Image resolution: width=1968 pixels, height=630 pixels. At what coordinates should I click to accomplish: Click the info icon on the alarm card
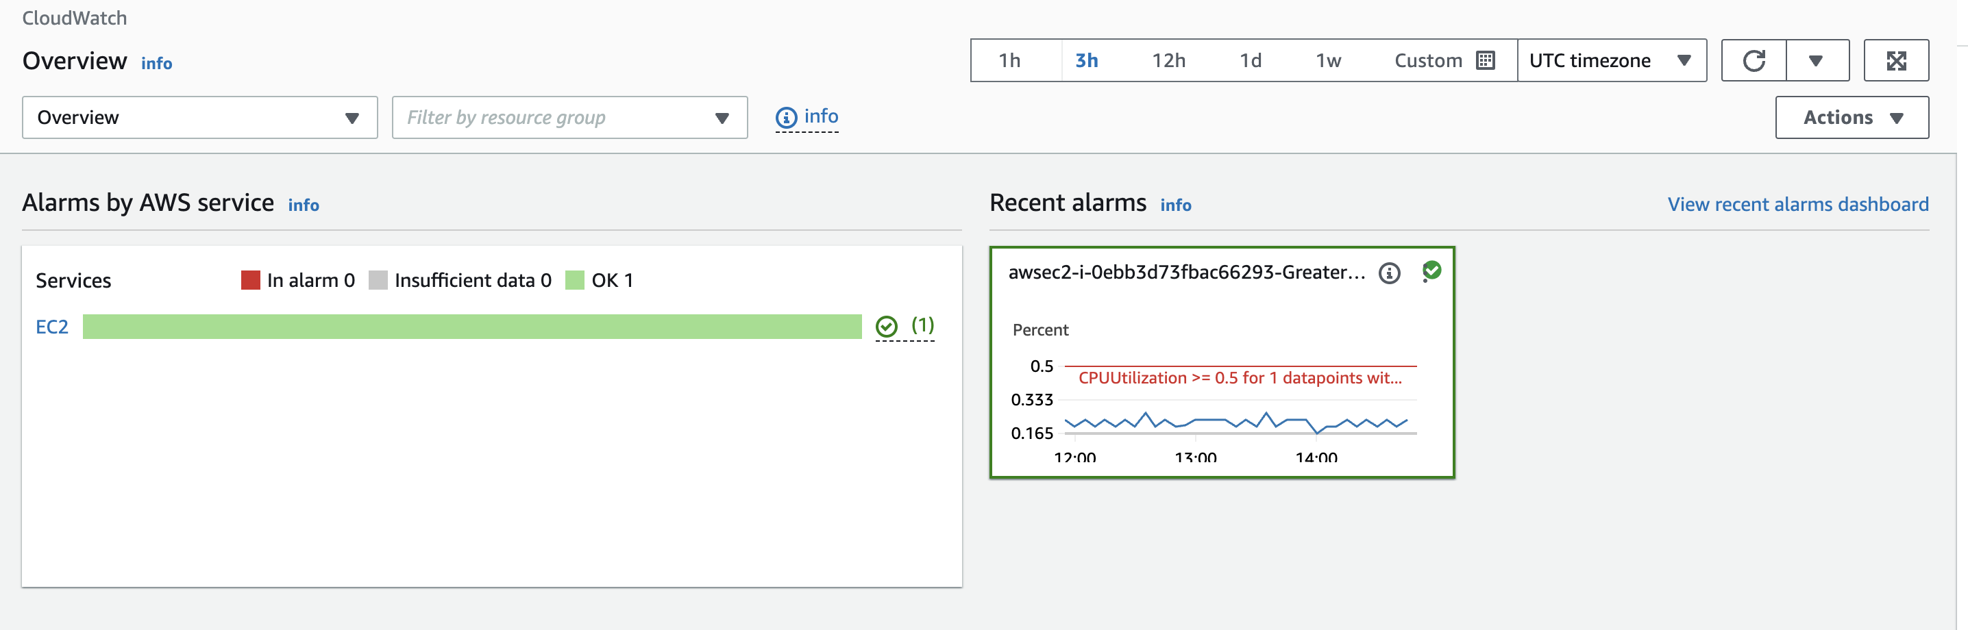coord(1389,273)
